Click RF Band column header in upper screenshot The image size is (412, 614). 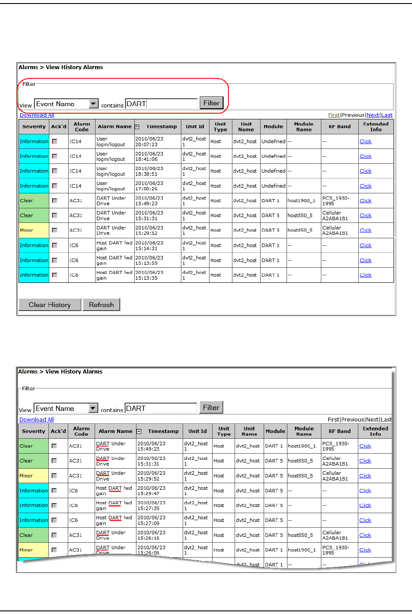(x=340, y=127)
